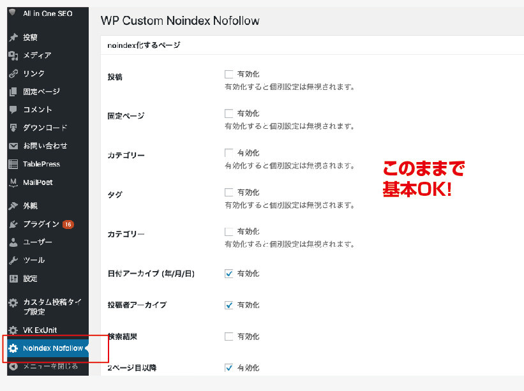Click the user icon beside ユーザー
This screenshot has height=391, width=524.
(13, 242)
